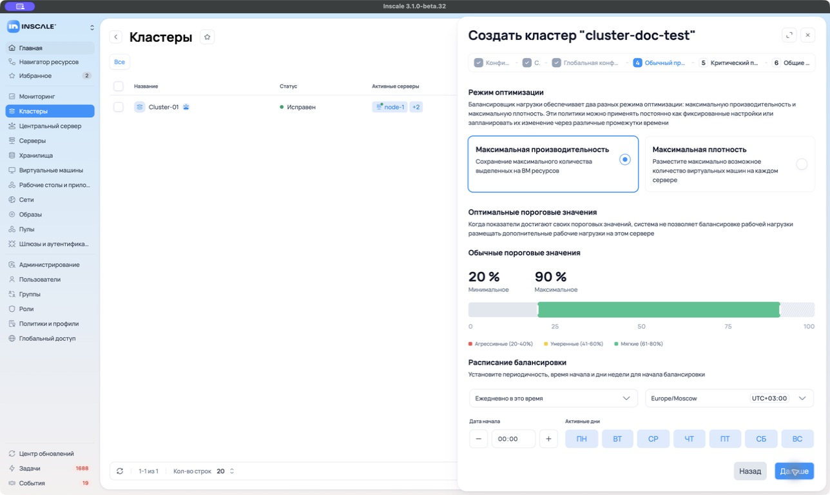This screenshot has height=495, width=830.
Task: Expand the create cluster dialog to fullscreen
Action: tap(789, 35)
